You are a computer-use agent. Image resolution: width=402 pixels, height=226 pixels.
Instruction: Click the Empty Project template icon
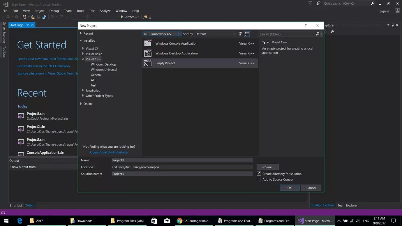pyautogui.click(x=148, y=63)
